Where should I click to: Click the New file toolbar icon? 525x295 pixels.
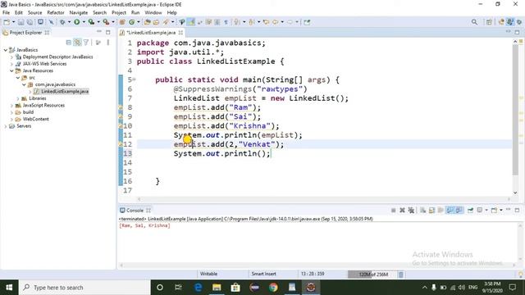tap(7, 22)
